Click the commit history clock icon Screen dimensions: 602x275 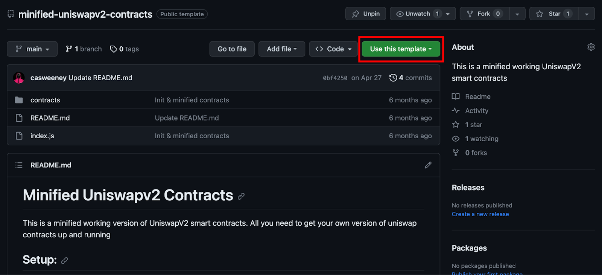pyautogui.click(x=393, y=78)
